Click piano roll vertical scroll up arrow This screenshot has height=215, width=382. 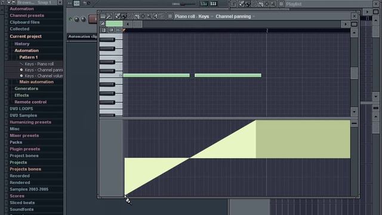click(354, 33)
